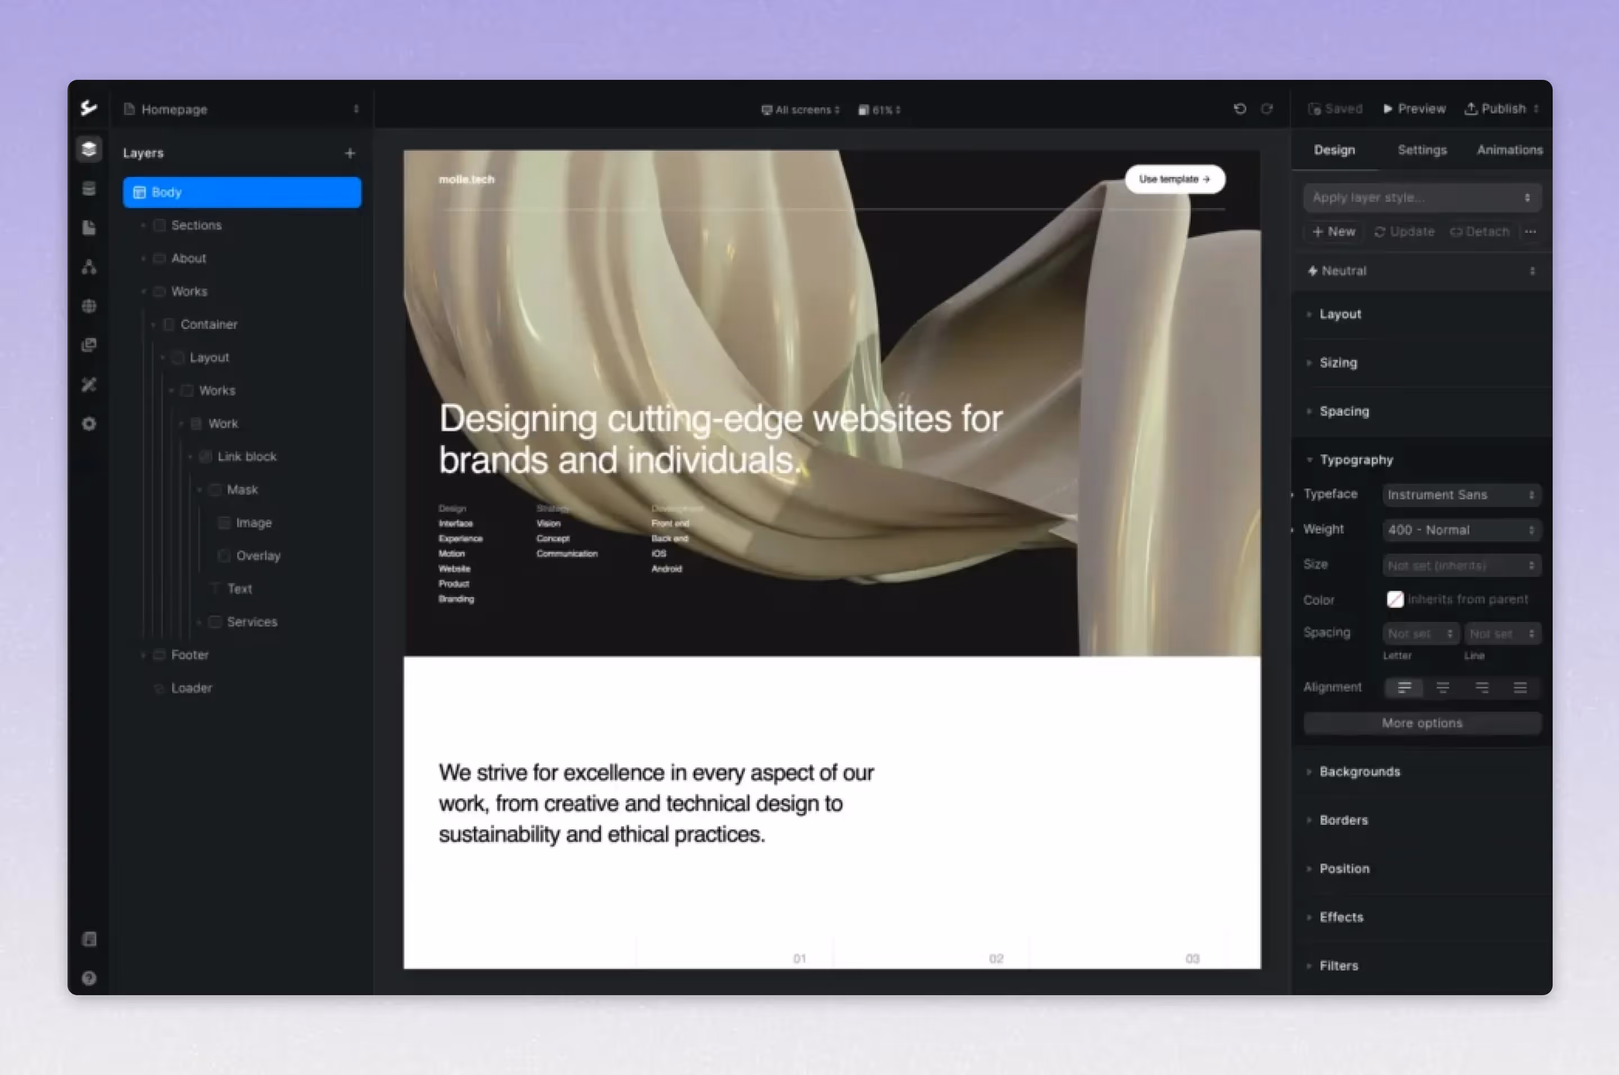Open the Publish options arrows
This screenshot has width=1619, height=1075.
(x=1536, y=109)
